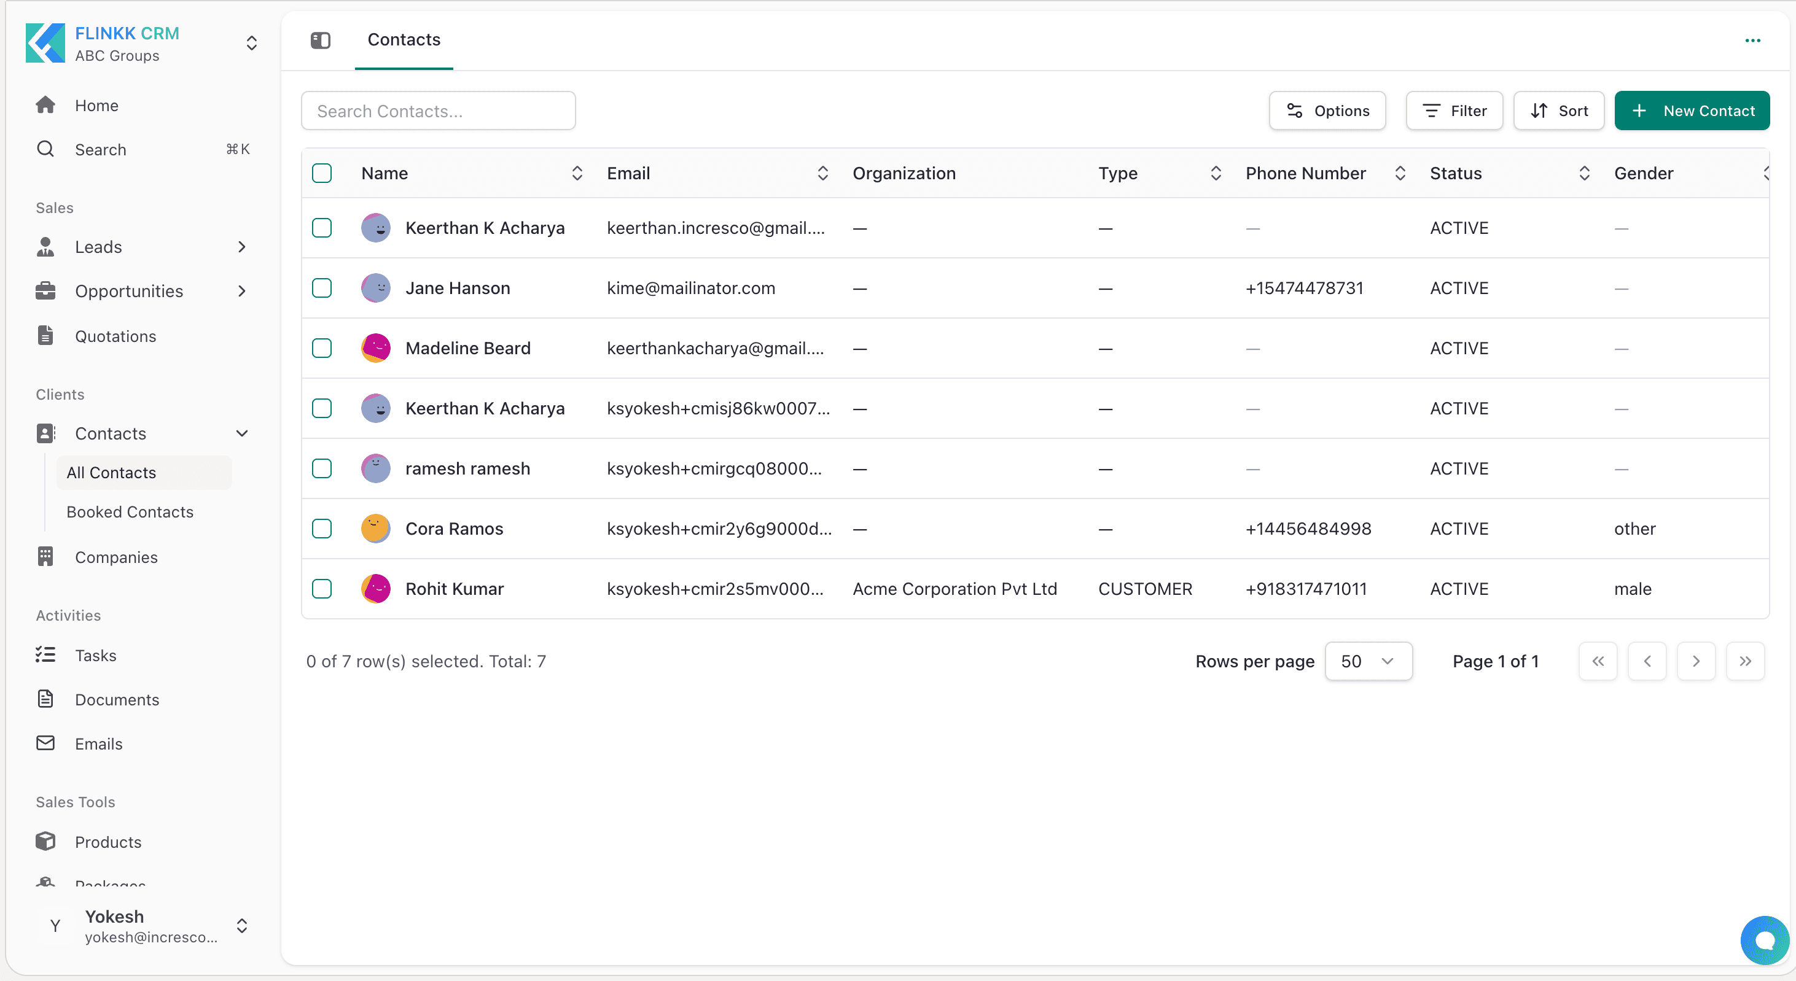This screenshot has height=981, width=1796.
Task: Click the Flinkk CRM logo icon
Action: tap(45, 42)
